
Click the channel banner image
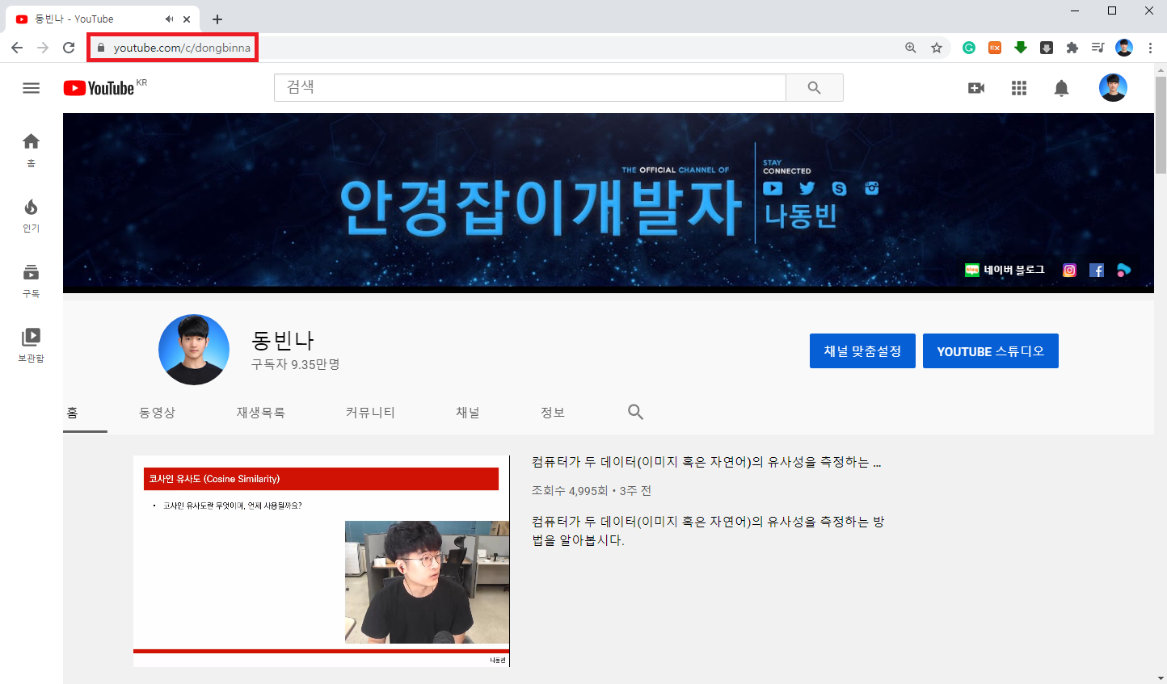(x=609, y=203)
